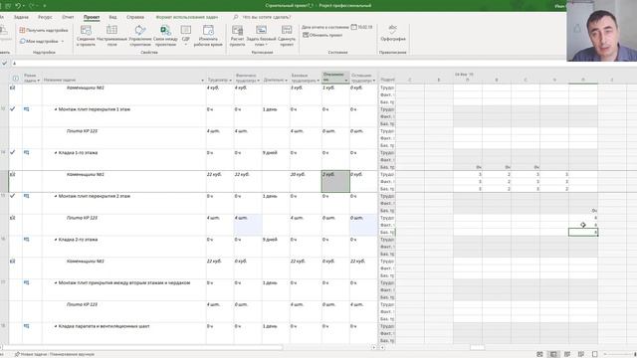Set the status date field 10.02.19
The width and height of the screenshot is (637, 358).
[362, 27]
